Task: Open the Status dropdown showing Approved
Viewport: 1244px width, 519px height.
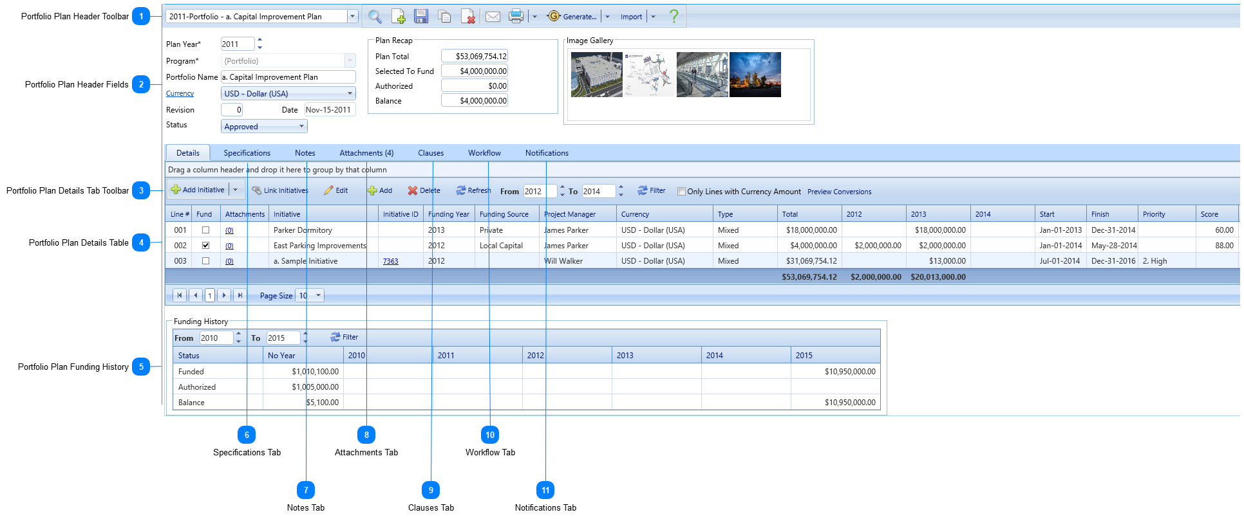Action: (x=264, y=127)
